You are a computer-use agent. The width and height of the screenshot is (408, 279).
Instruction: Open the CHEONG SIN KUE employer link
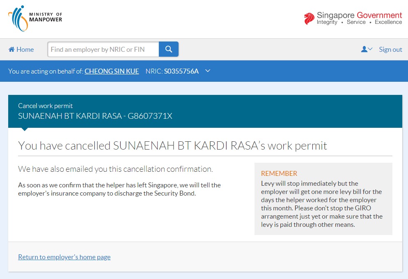pyautogui.click(x=112, y=71)
